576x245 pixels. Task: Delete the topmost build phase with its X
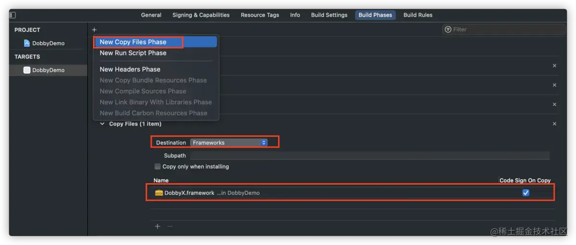point(554,66)
